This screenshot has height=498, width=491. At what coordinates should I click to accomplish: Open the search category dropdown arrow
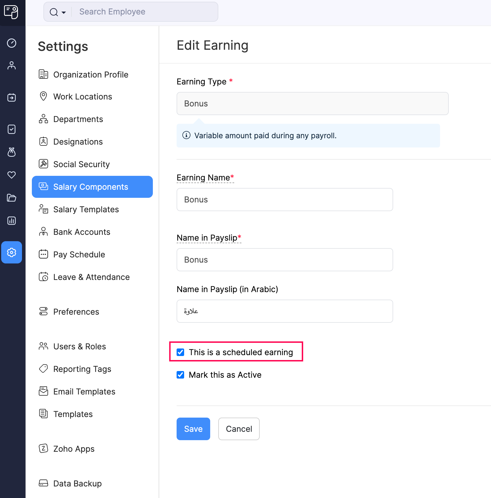coord(63,12)
